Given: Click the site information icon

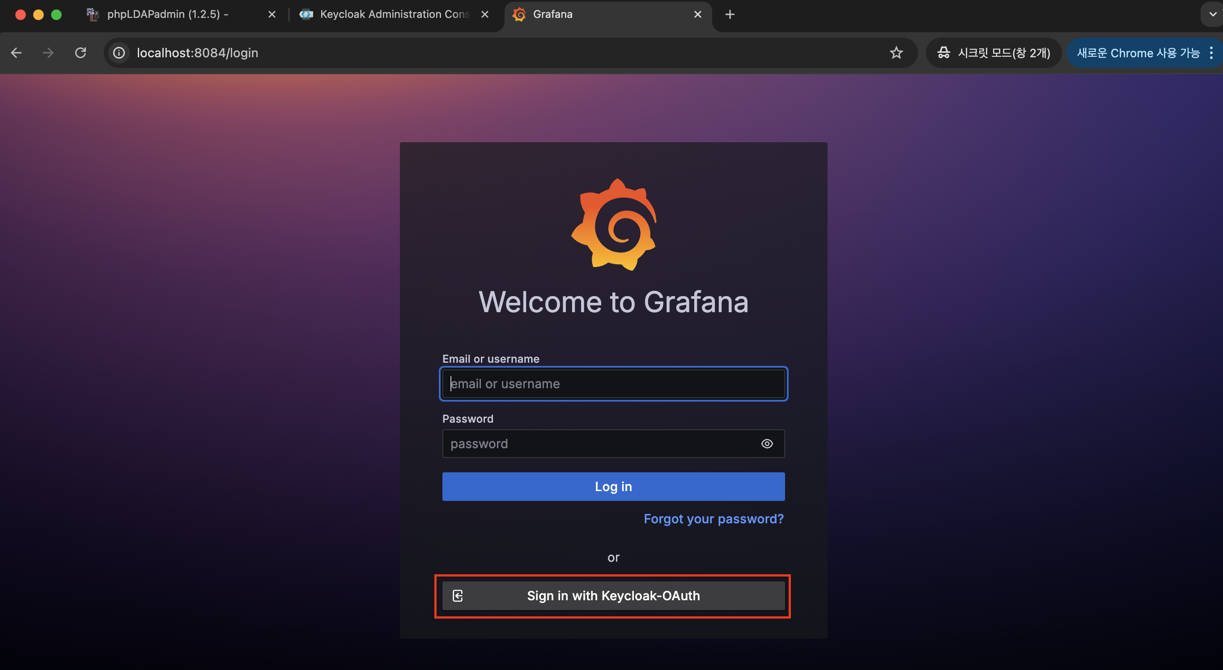Looking at the screenshot, I should click(119, 53).
